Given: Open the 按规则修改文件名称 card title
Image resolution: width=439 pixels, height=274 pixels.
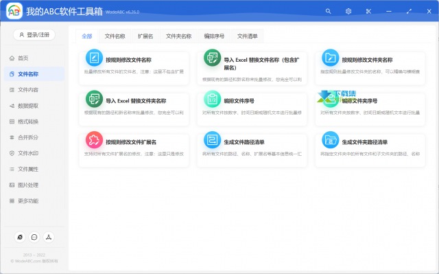Looking at the screenshot, I should [128, 60].
